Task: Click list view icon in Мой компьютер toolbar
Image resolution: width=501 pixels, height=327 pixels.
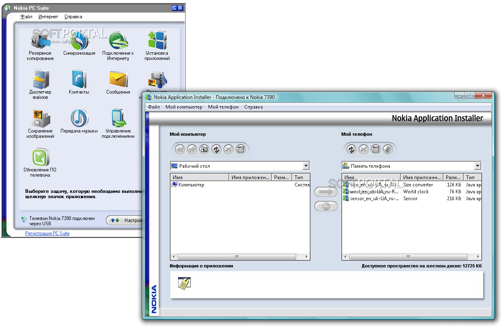Action: click(x=241, y=149)
